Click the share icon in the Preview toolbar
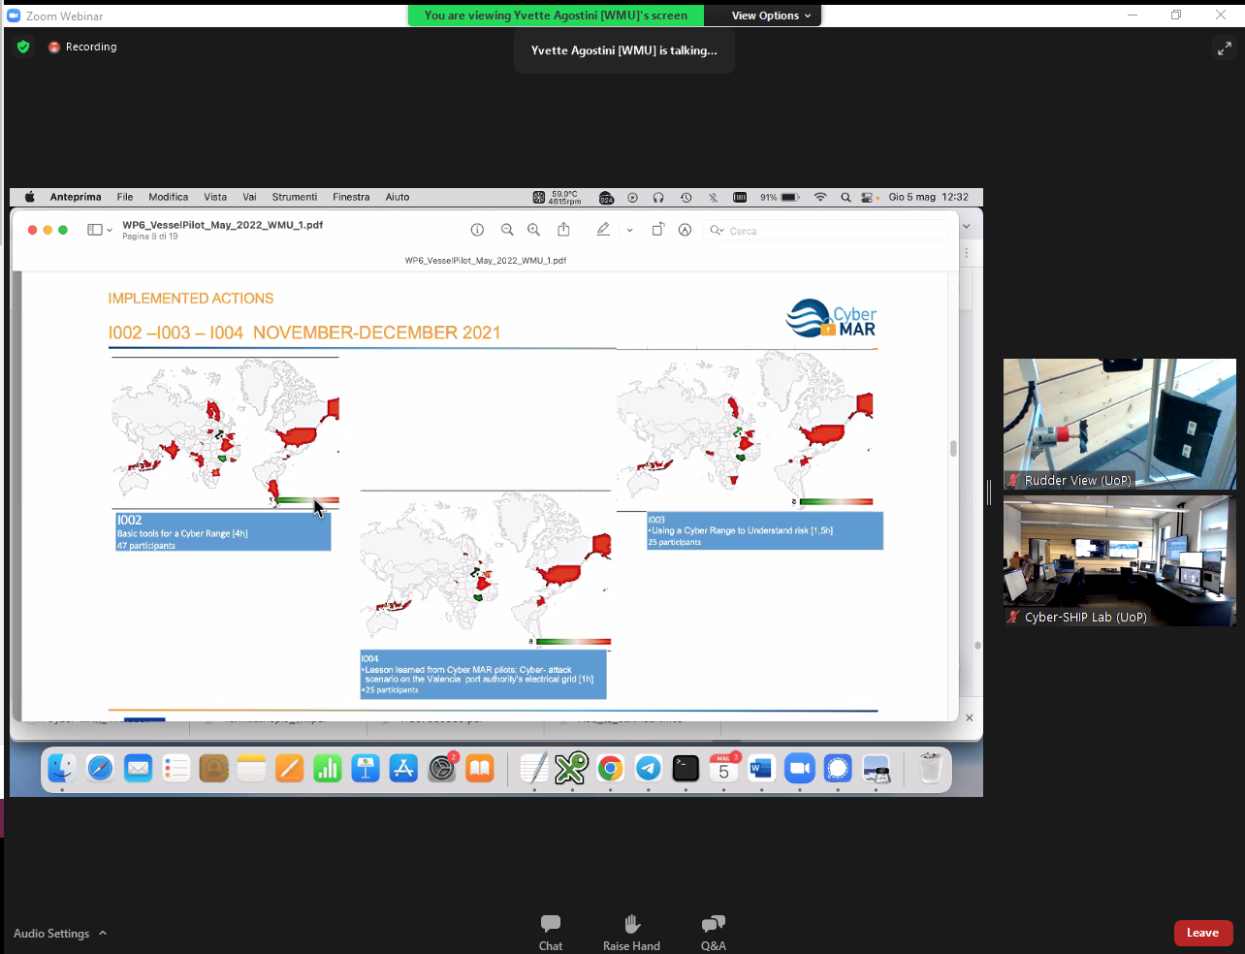1245x954 pixels. 563,230
